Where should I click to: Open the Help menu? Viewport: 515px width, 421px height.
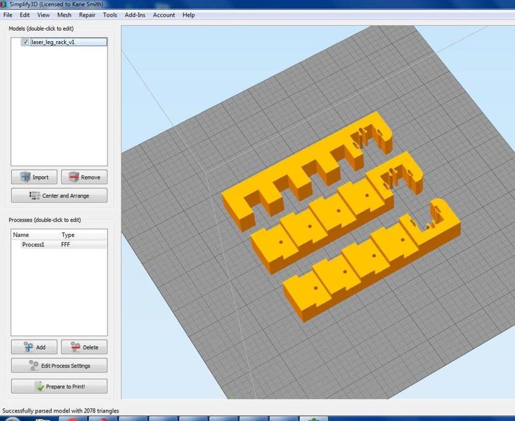(x=189, y=15)
